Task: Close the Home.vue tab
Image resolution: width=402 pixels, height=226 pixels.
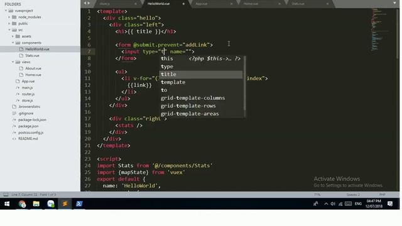Action: (x=280, y=4)
